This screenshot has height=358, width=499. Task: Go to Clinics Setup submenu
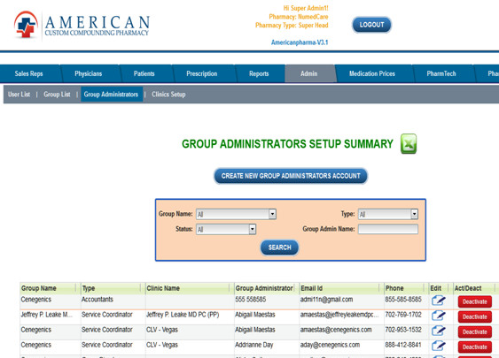pos(168,95)
